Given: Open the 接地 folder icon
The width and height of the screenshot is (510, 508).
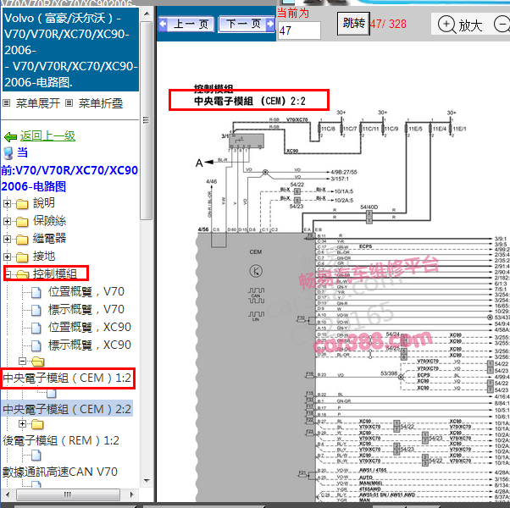Looking at the screenshot, I should (22, 257).
